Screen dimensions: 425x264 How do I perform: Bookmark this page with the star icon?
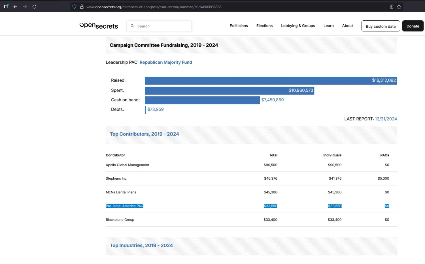(x=399, y=7)
